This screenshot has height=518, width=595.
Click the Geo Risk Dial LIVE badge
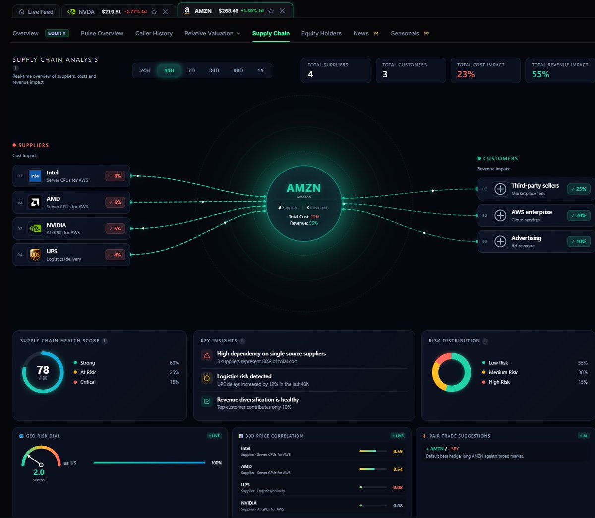click(214, 436)
